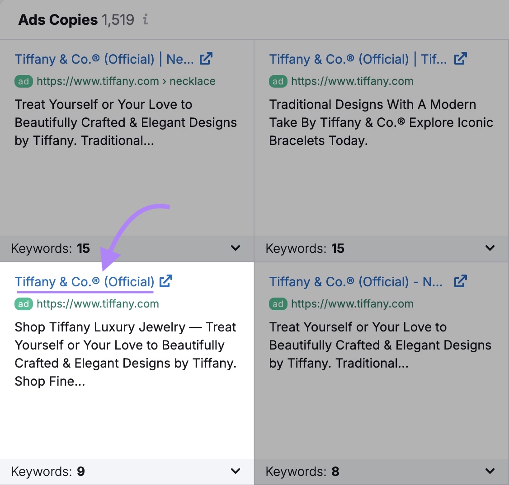Screen dimensions: 509x485
Task: Open the "Tiffany & Co.® (Official) | Ne..." title
Action: (x=99, y=59)
